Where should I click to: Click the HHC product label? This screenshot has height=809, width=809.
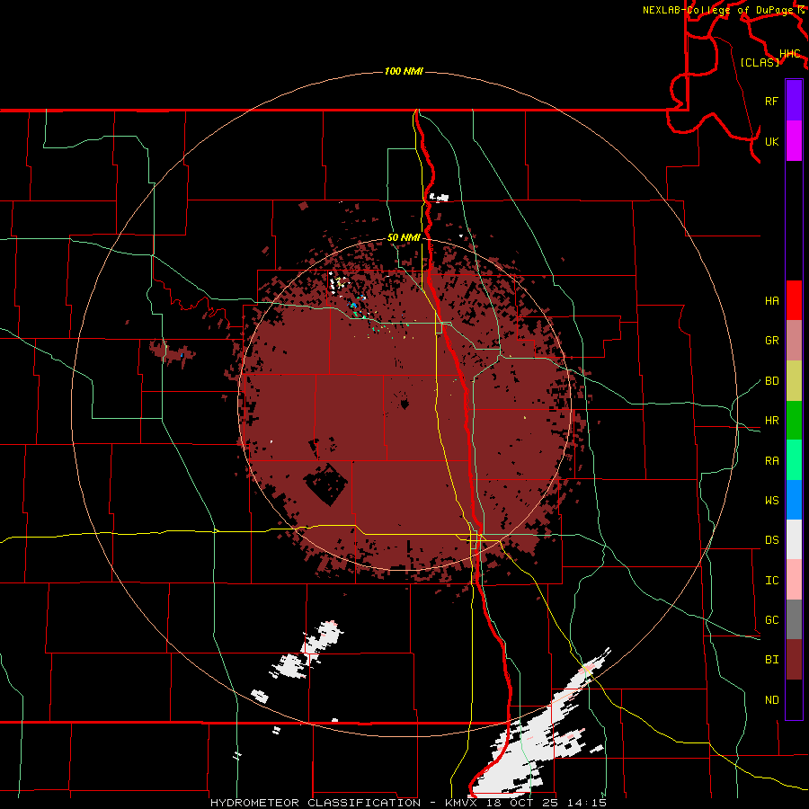point(789,54)
